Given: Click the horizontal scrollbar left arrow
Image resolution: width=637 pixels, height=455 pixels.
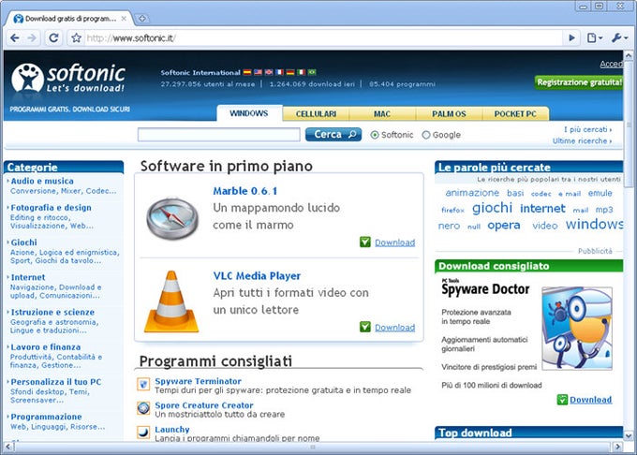Looking at the screenshot, I should [x=9, y=447].
